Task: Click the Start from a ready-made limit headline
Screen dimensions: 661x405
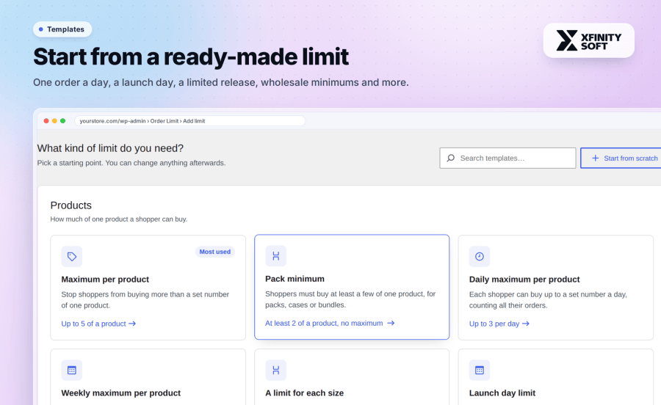Action: [x=191, y=56]
